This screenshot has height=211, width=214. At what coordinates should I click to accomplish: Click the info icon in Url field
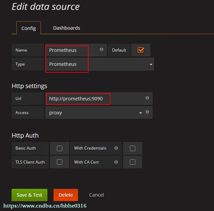(147, 98)
